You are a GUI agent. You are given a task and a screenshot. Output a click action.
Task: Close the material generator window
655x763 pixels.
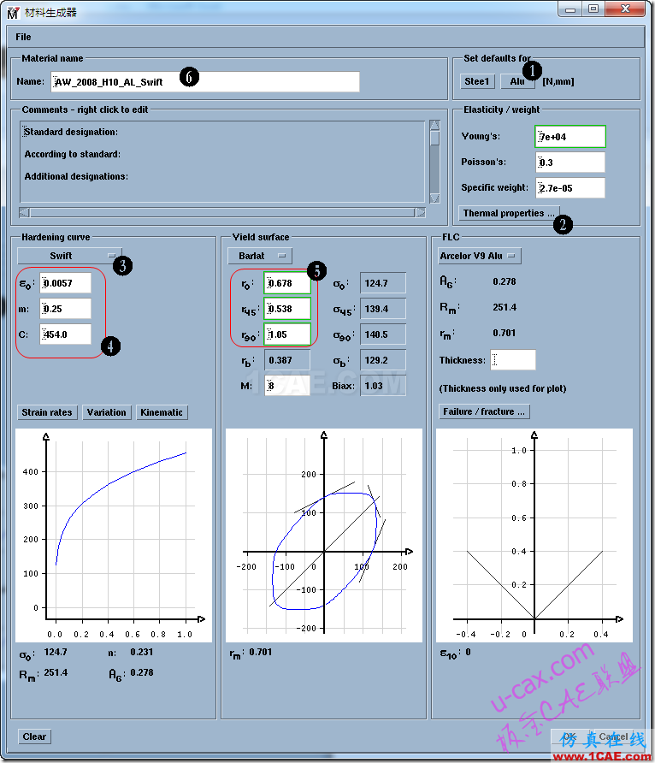click(626, 9)
